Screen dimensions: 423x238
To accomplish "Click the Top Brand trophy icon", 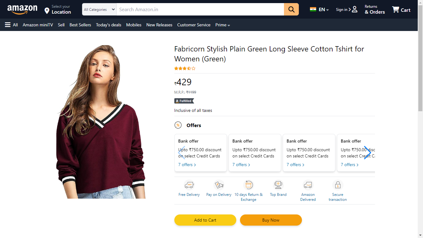I will point(278,185).
